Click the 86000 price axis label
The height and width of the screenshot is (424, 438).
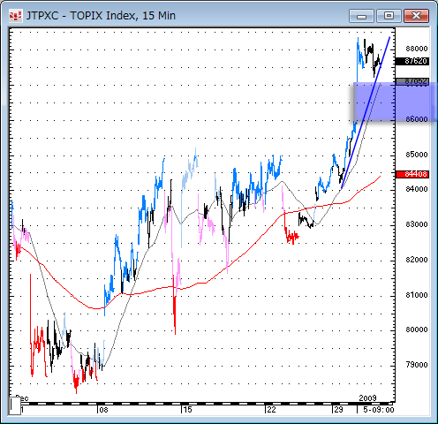(x=417, y=119)
